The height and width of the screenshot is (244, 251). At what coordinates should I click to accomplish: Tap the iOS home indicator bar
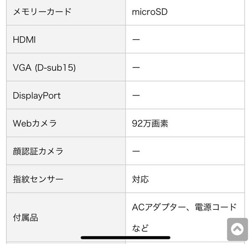point(125,238)
